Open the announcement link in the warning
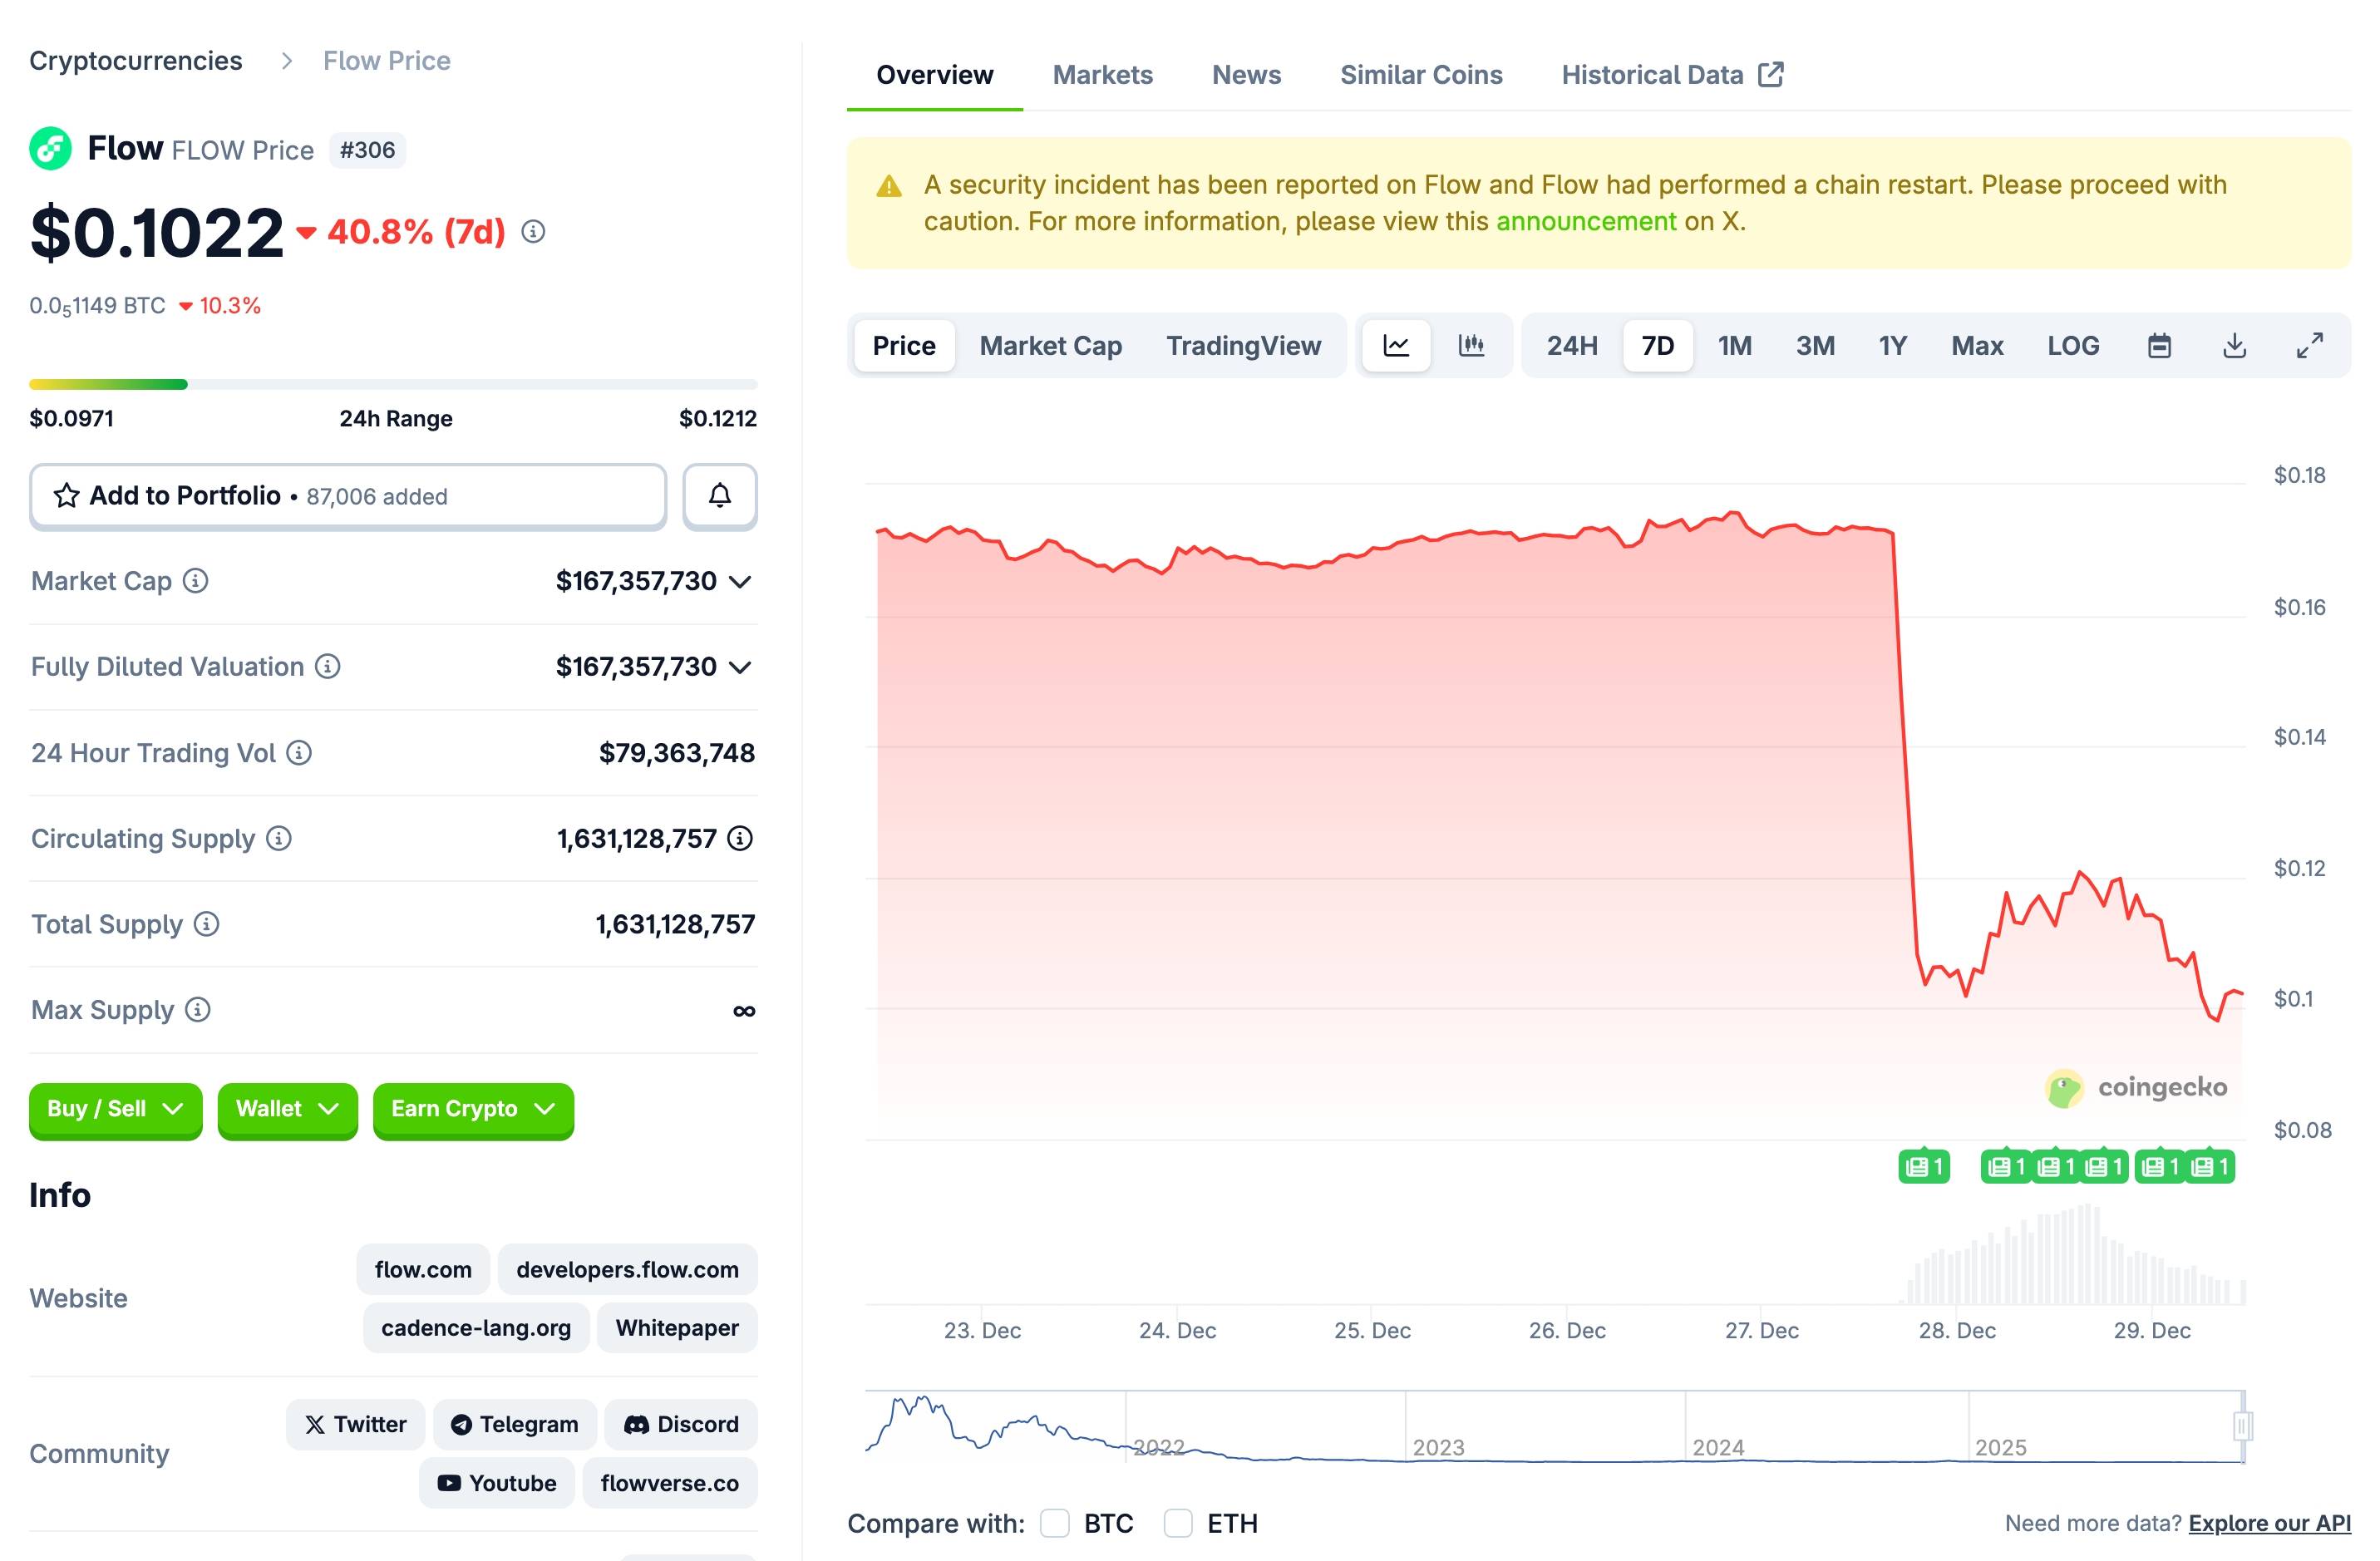This screenshot has width=2380, height=1561. point(1585,221)
